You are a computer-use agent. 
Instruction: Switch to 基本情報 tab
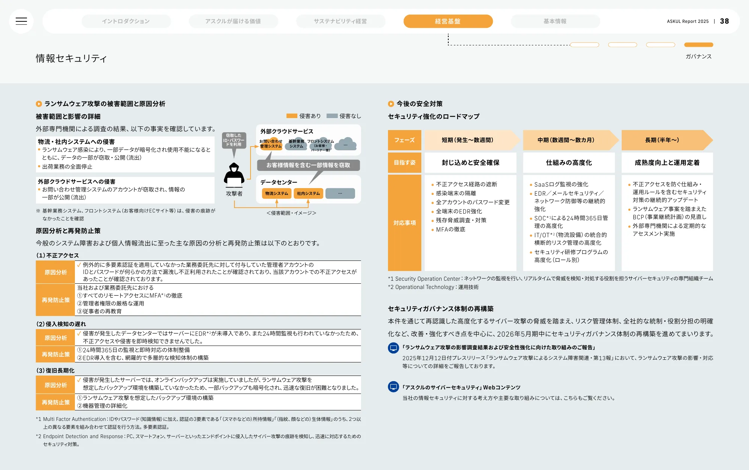[x=555, y=21]
